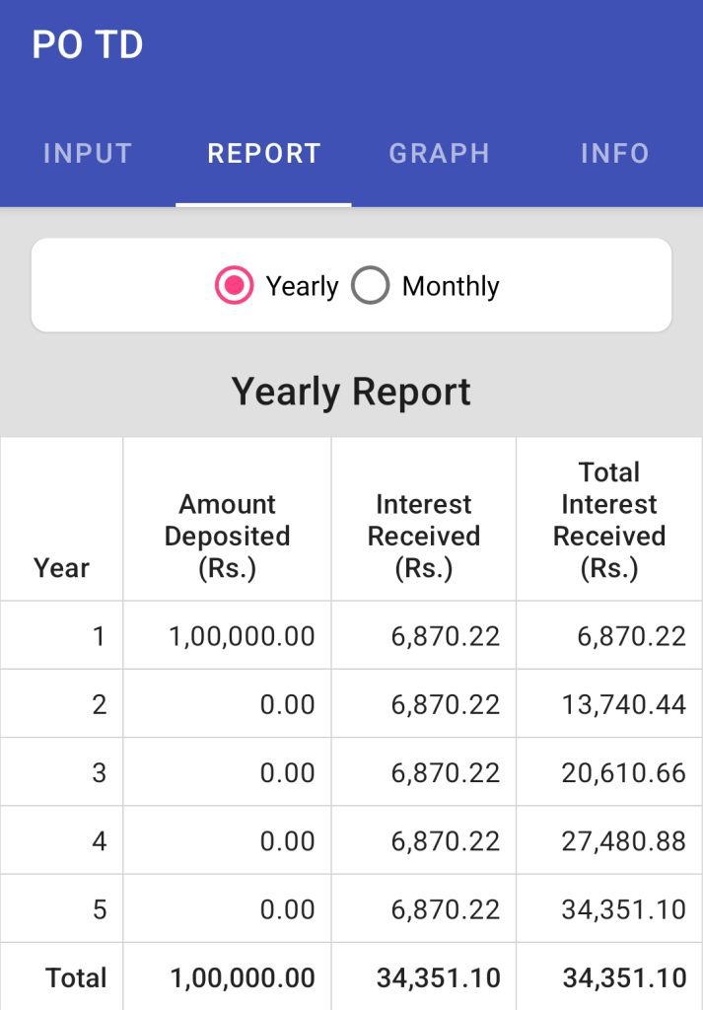The width and height of the screenshot is (703, 1010).
Task: Tap year 4 total interest 27,480.88
Action: pos(623,840)
